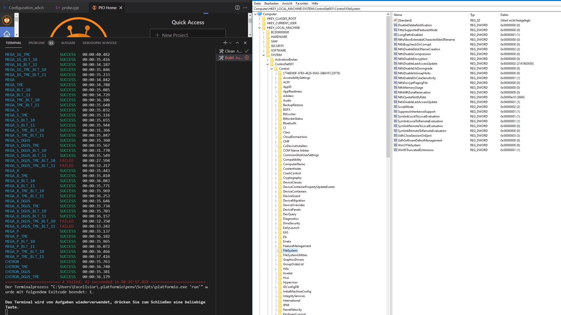Open the Ansicht menu
The width and height of the screenshot is (561, 315).
coord(287,3)
